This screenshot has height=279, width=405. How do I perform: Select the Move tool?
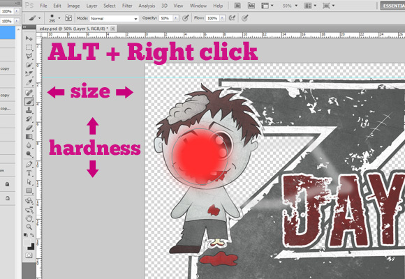[x=29, y=38]
